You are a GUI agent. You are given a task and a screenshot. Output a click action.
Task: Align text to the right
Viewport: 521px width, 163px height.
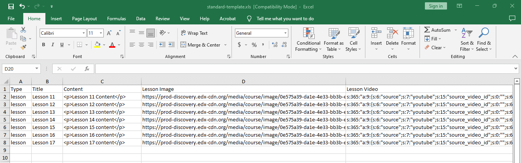[x=151, y=45]
